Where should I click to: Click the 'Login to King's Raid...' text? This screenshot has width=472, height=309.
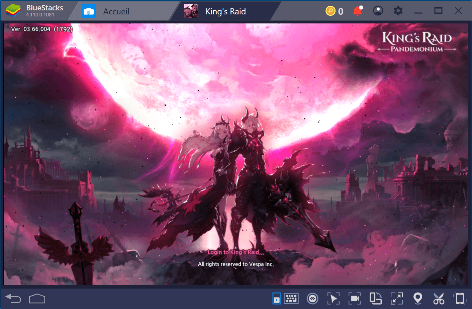[x=236, y=252]
